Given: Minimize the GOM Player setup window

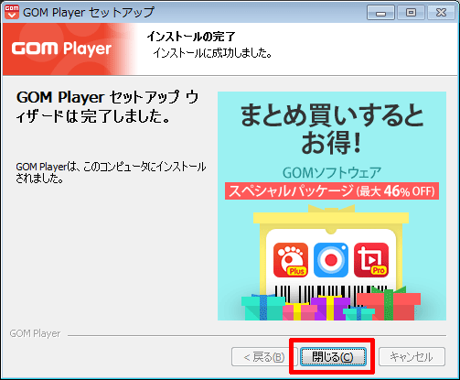Looking at the screenshot, I should point(380,13).
